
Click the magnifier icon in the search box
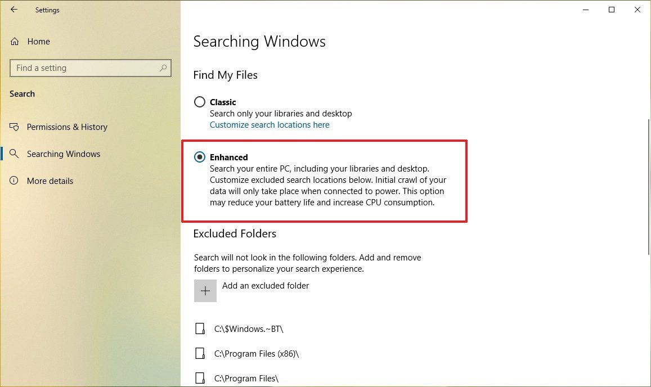tap(164, 67)
